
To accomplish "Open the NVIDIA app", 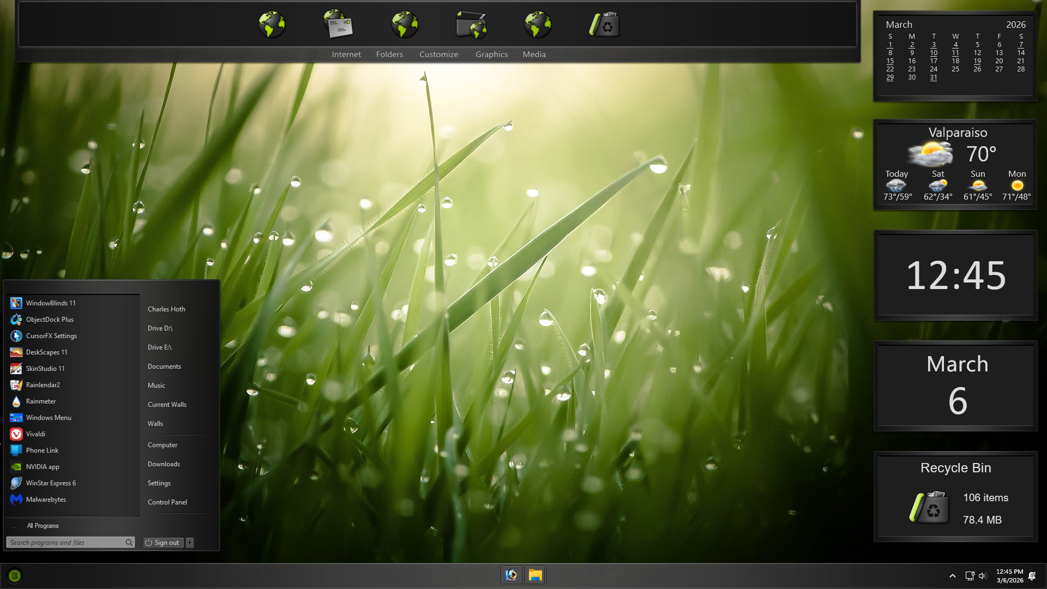I will (x=42, y=467).
